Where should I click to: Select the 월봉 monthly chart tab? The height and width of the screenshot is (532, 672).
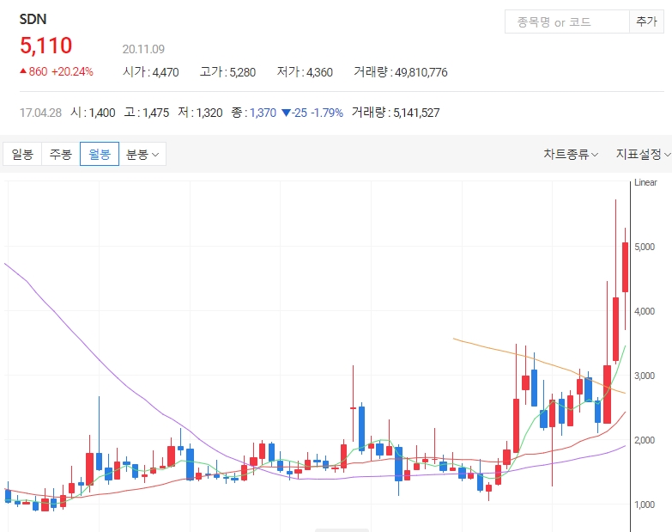(x=100, y=154)
